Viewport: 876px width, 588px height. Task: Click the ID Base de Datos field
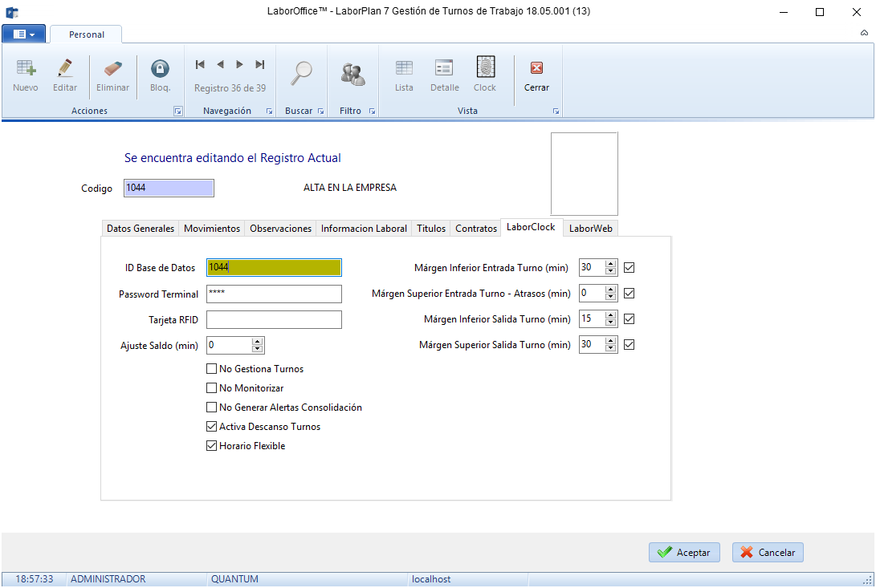tap(274, 267)
